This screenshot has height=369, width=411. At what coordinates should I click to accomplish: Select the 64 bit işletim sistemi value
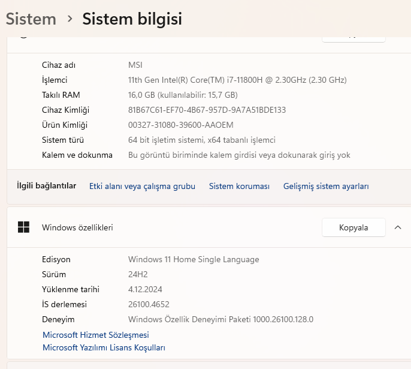pyautogui.click(x=201, y=140)
